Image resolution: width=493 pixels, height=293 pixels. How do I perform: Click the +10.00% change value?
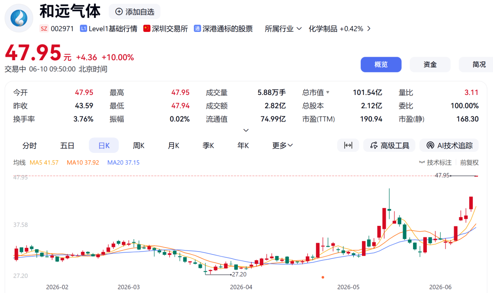(x=118, y=57)
